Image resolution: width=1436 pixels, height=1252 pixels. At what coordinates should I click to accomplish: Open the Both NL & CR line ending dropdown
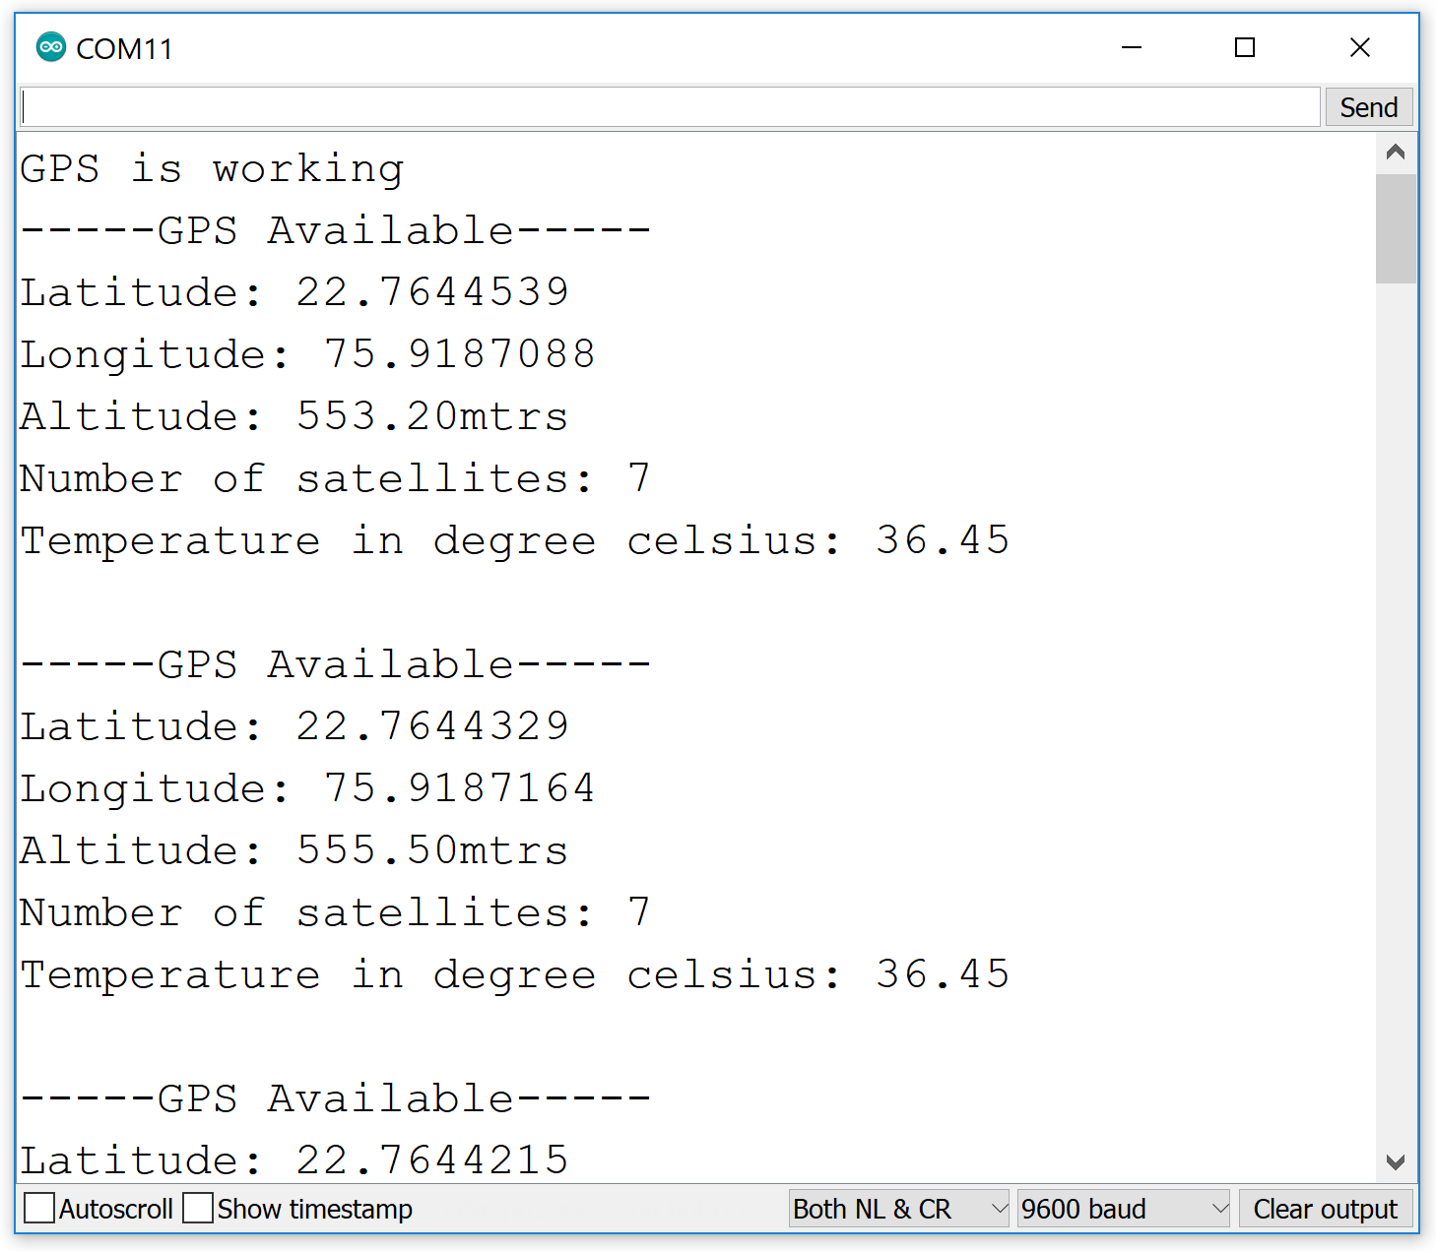point(899,1208)
